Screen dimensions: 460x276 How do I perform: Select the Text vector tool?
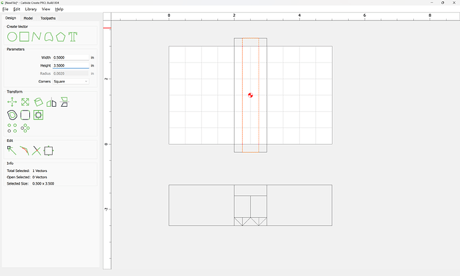[x=73, y=37]
